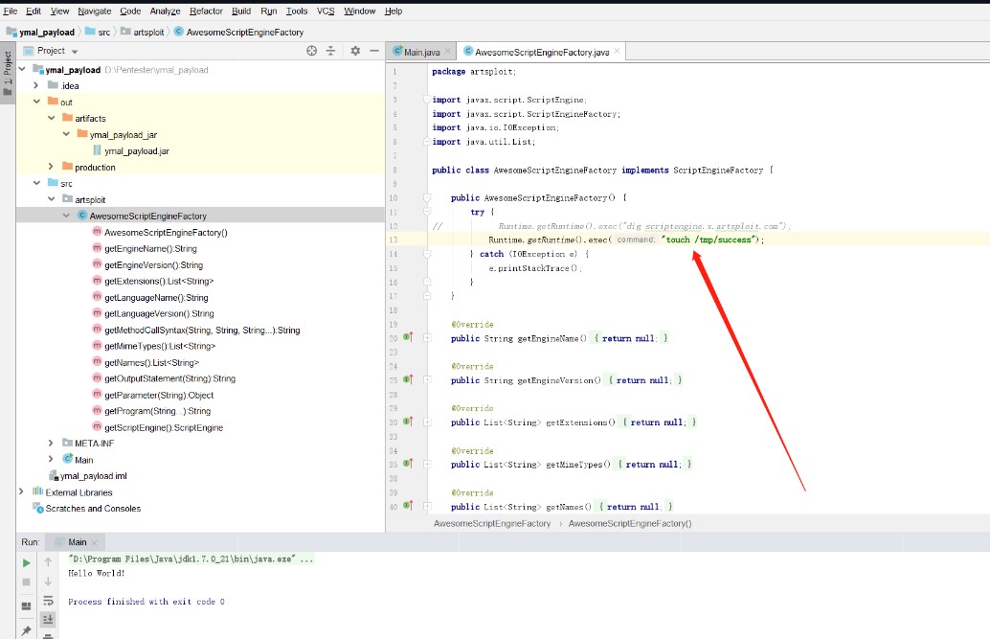Select Scratches and Consoles node
990x639 pixels.
(93, 508)
